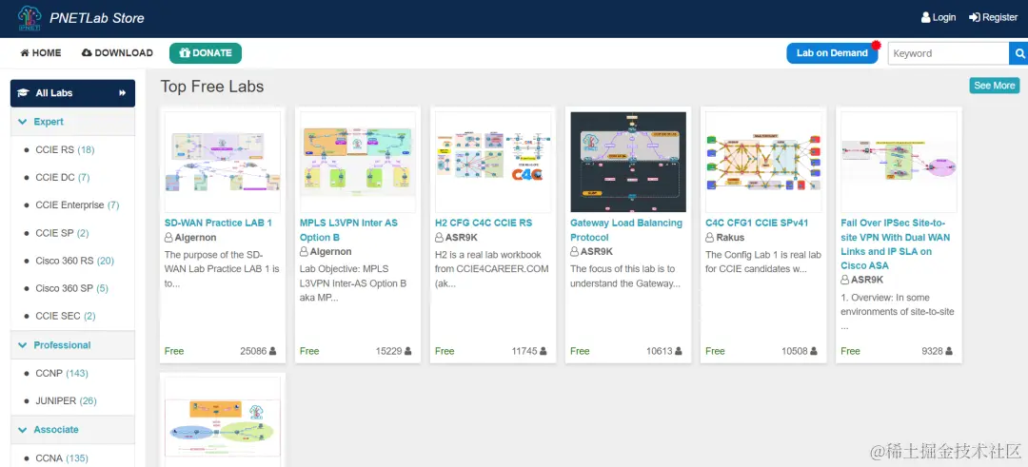Click the second-row lab card thumbnail
The image size is (1028, 467).
click(x=223, y=422)
